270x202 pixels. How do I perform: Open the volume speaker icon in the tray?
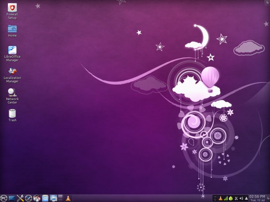tap(241, 198)
